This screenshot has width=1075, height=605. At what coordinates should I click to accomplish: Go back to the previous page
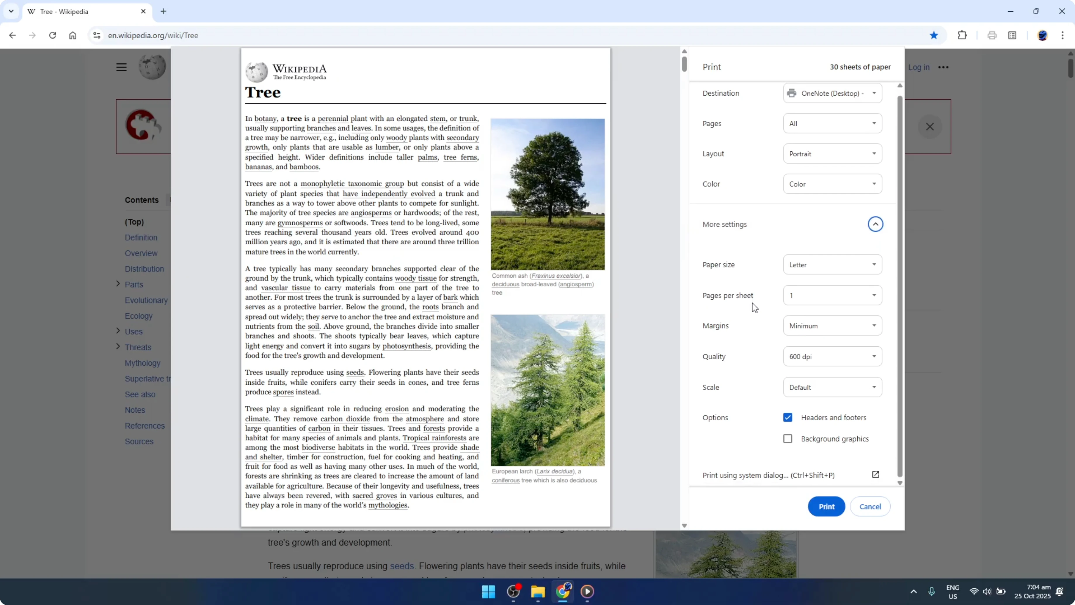point(12,35)
